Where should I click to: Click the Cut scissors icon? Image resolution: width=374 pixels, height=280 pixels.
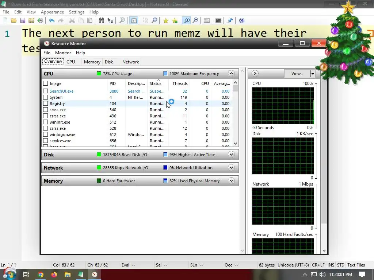coord(72,20)
